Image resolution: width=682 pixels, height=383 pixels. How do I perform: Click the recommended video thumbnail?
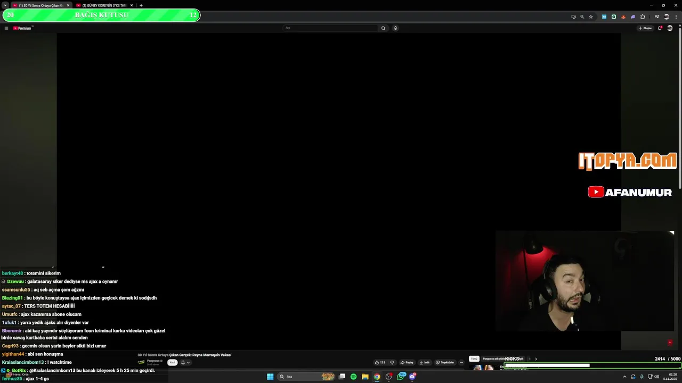483,367
